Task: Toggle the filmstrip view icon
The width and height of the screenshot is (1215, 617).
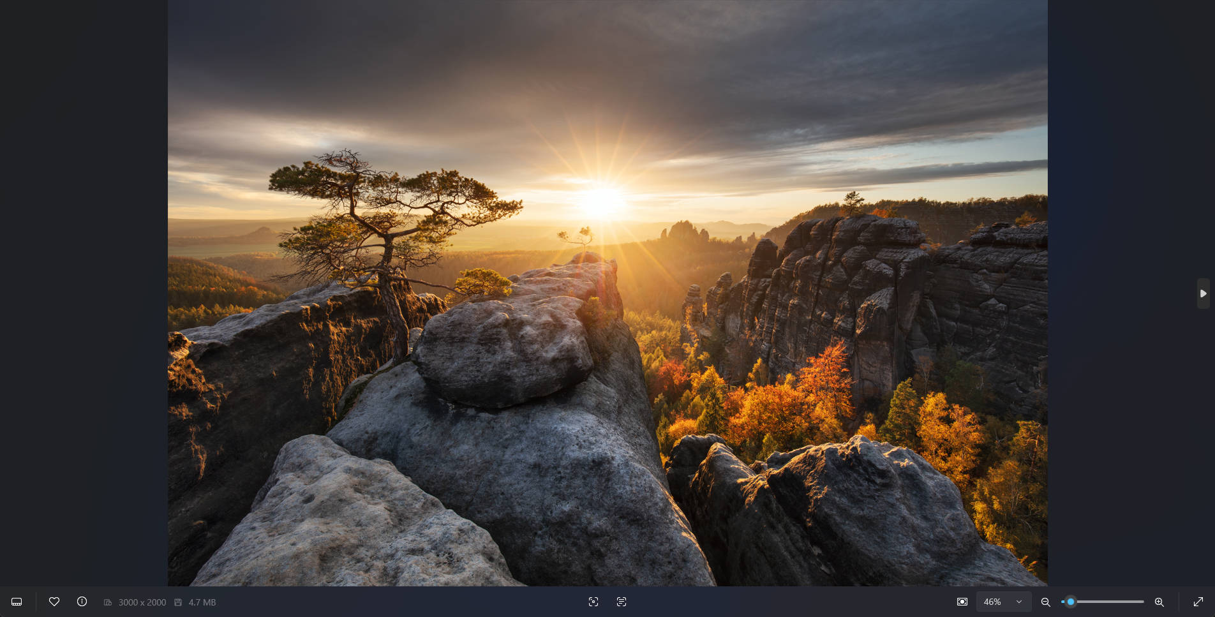Action: 17,602
